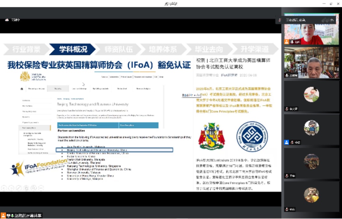
Task: Select the 行业背景 tab on the slide
Action: point(26,49)
